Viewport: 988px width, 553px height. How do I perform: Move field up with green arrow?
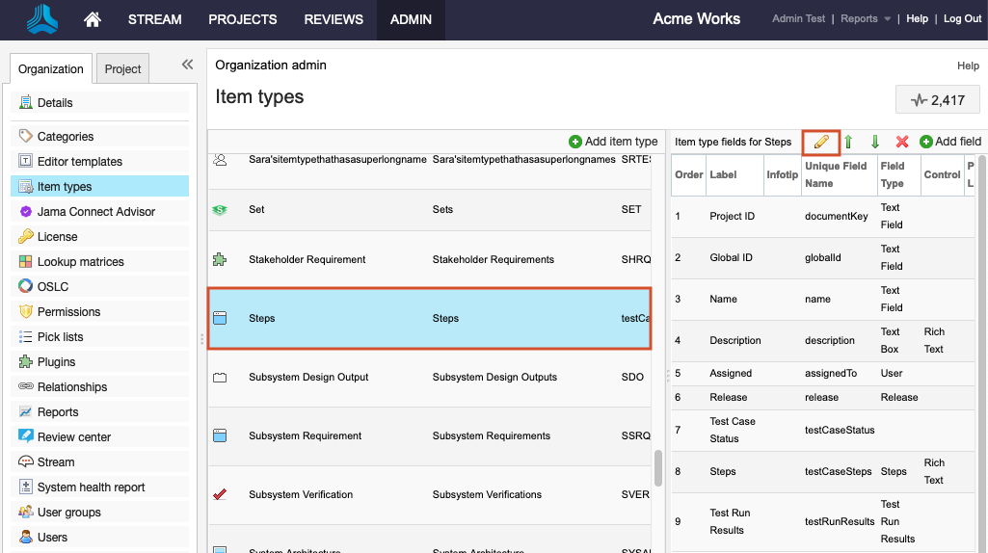849,143
